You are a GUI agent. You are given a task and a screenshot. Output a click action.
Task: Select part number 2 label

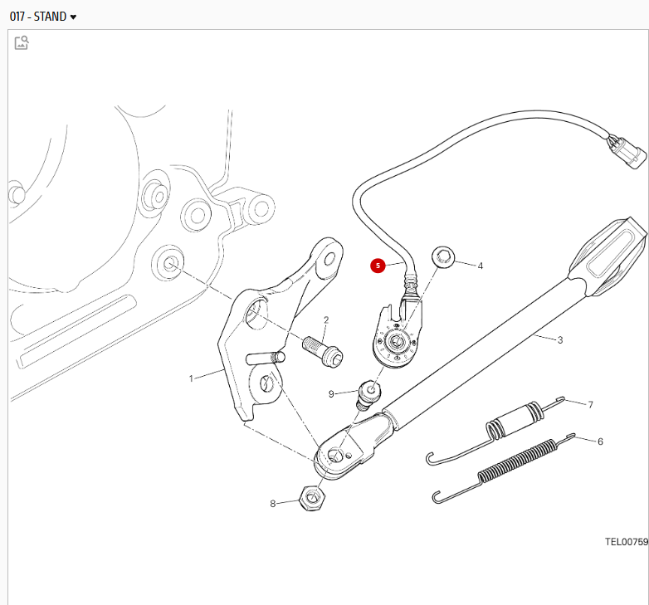[326, 320]
